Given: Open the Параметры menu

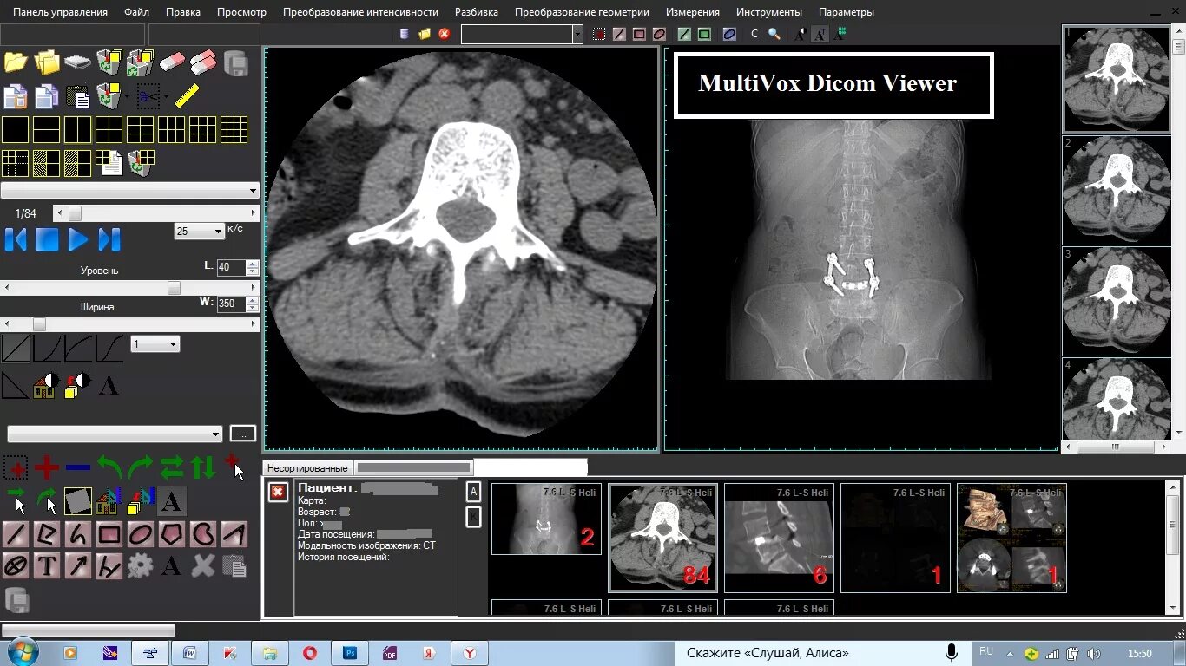Looking at the screenshot, I should tap(847, 12).
